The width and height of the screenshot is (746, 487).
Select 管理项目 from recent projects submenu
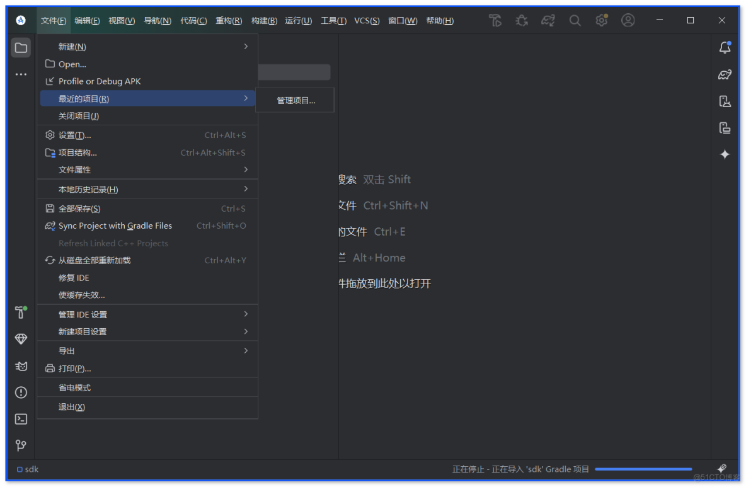(295, 100)
